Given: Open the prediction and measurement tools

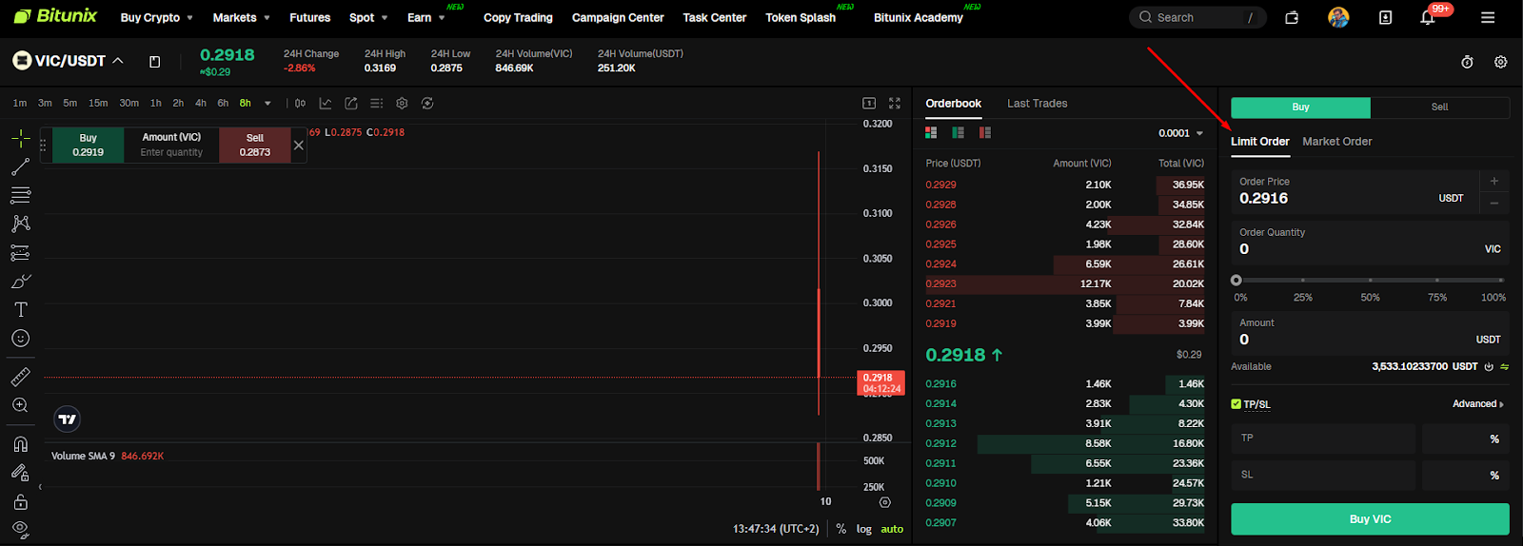Looking at the screenshot, I should [20, 253].
